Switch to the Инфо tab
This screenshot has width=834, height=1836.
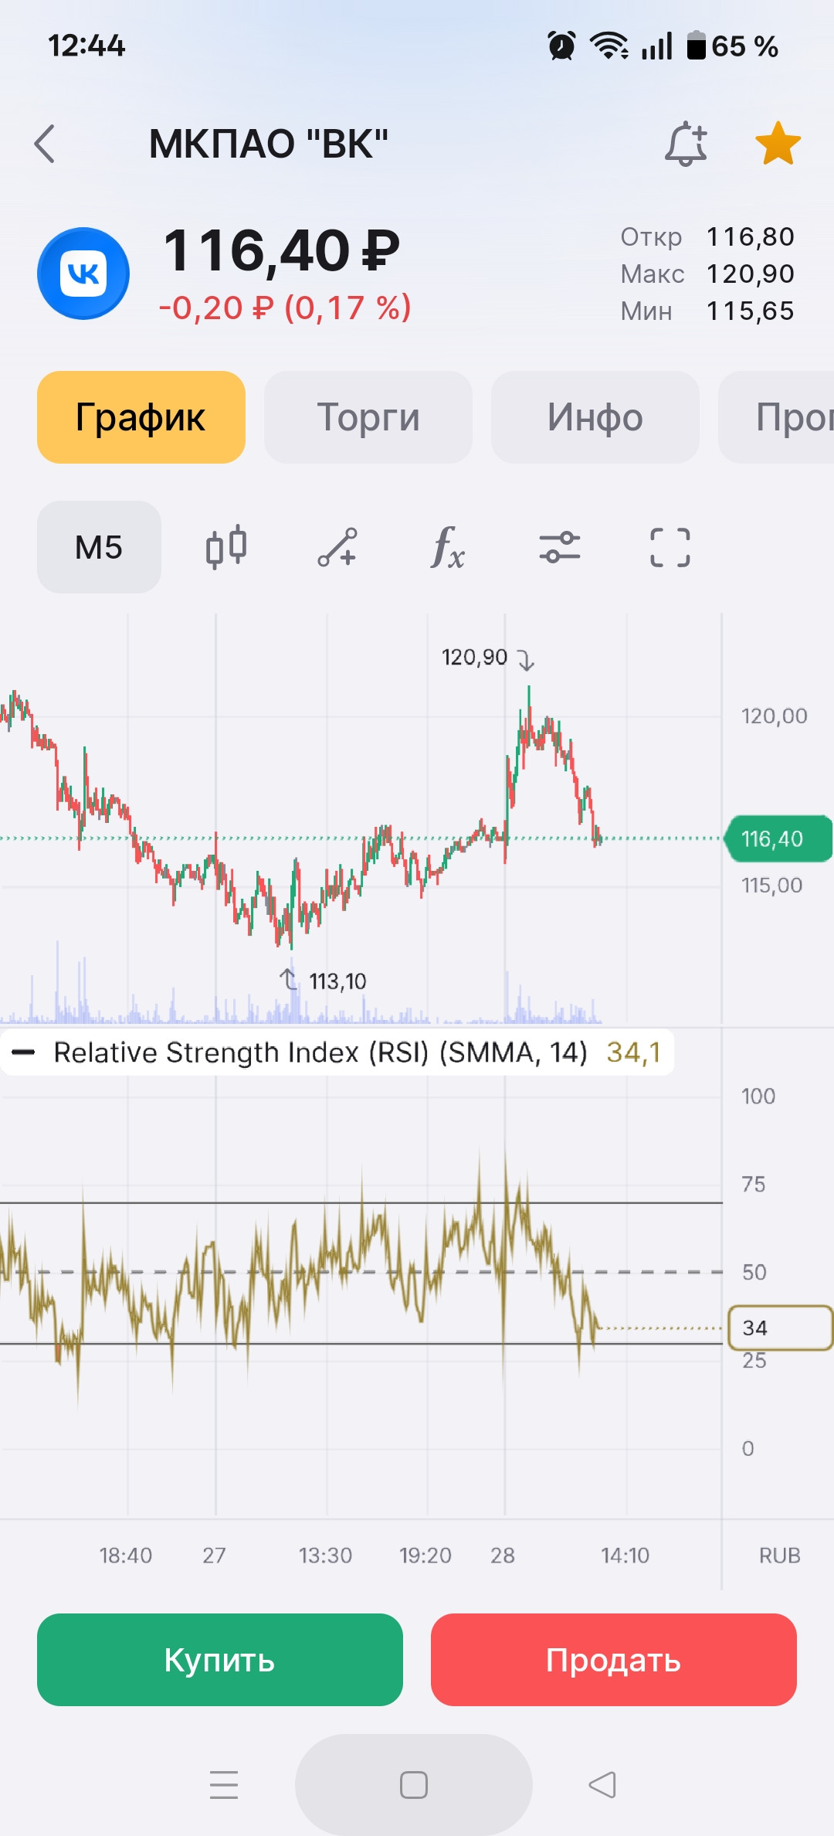point(595,417)
